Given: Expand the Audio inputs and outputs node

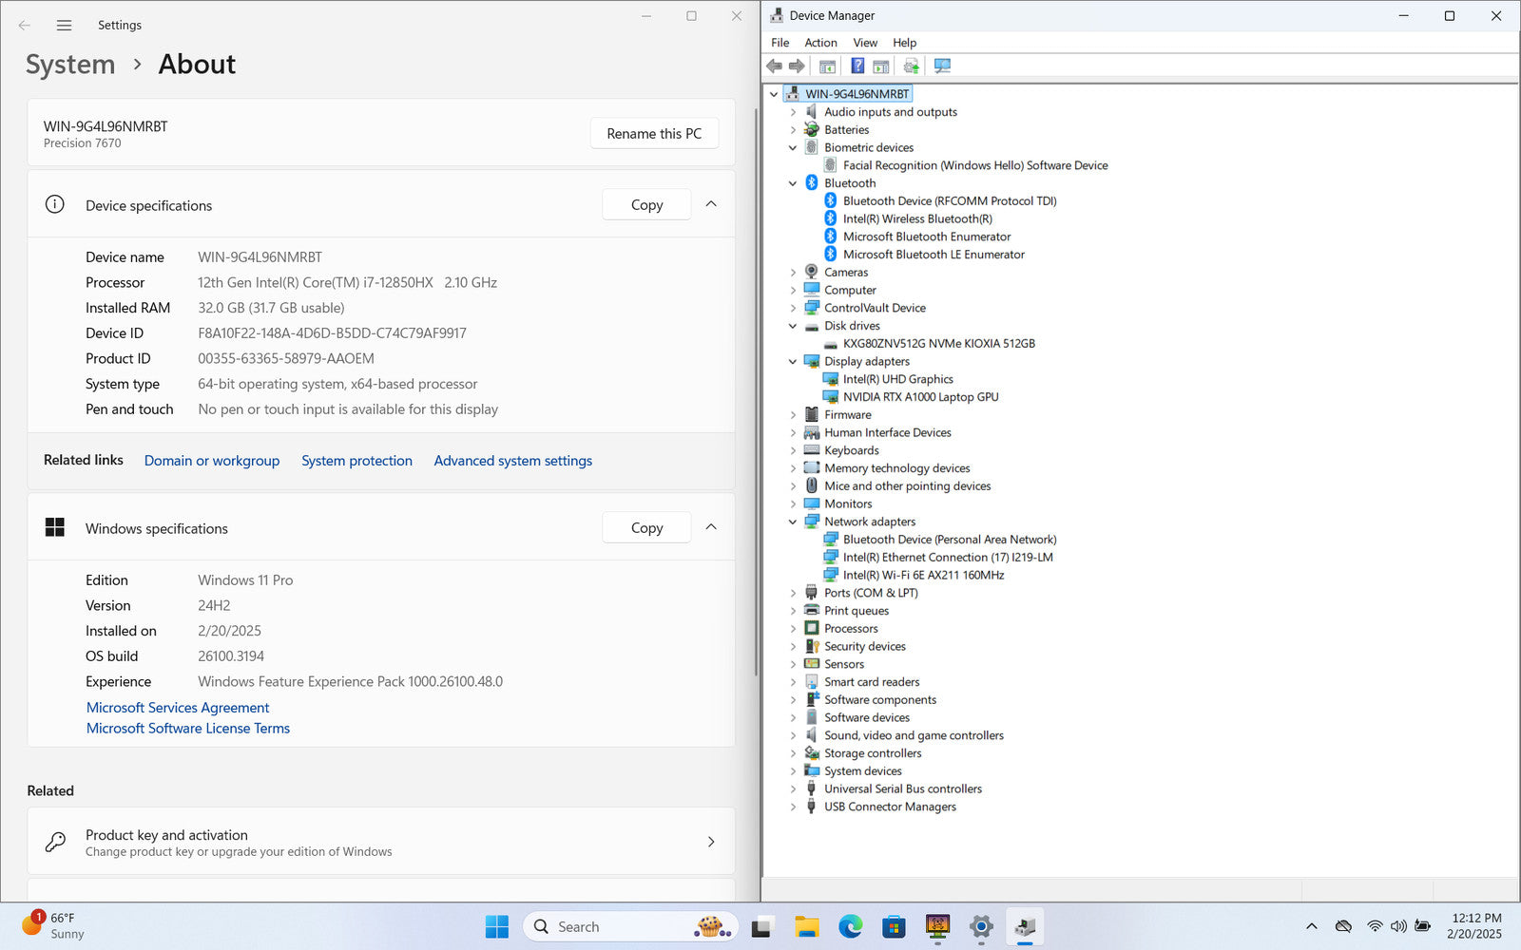Looking at the screenshot, I should coord(793,112).
